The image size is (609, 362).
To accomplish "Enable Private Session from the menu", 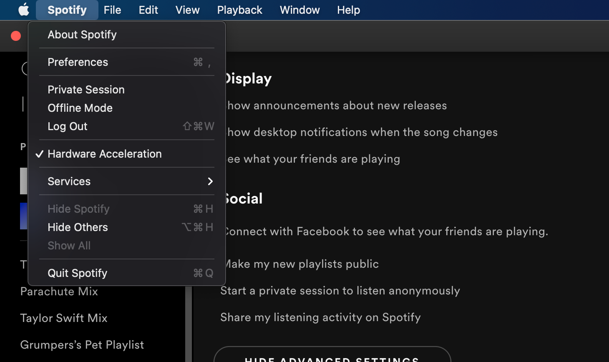I will [x=86, y=90].
